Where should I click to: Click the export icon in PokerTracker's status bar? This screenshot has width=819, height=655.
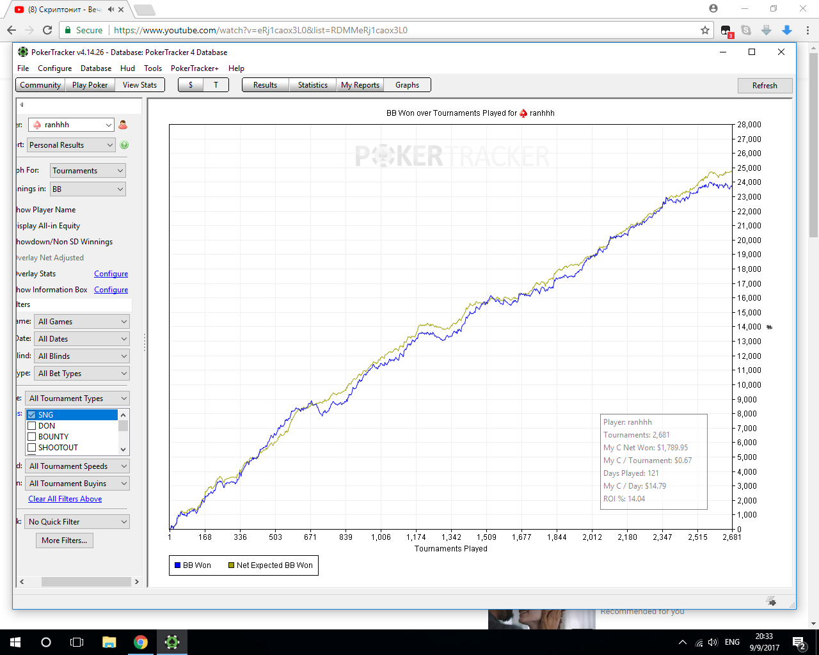click(771, 601)
